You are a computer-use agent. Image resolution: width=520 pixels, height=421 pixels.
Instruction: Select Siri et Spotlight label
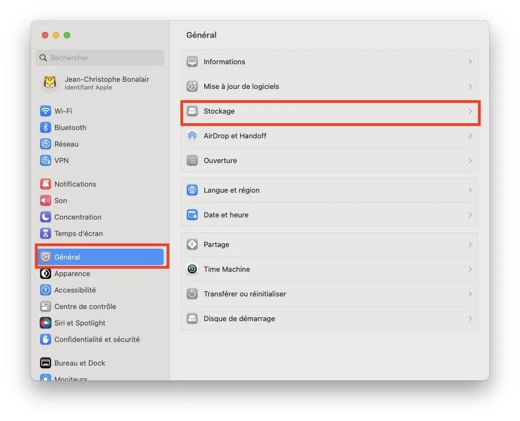pyautogui.click(x=80, y=323)
